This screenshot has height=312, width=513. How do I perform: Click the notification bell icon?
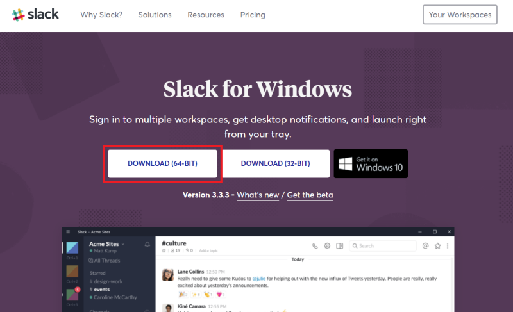147,244
